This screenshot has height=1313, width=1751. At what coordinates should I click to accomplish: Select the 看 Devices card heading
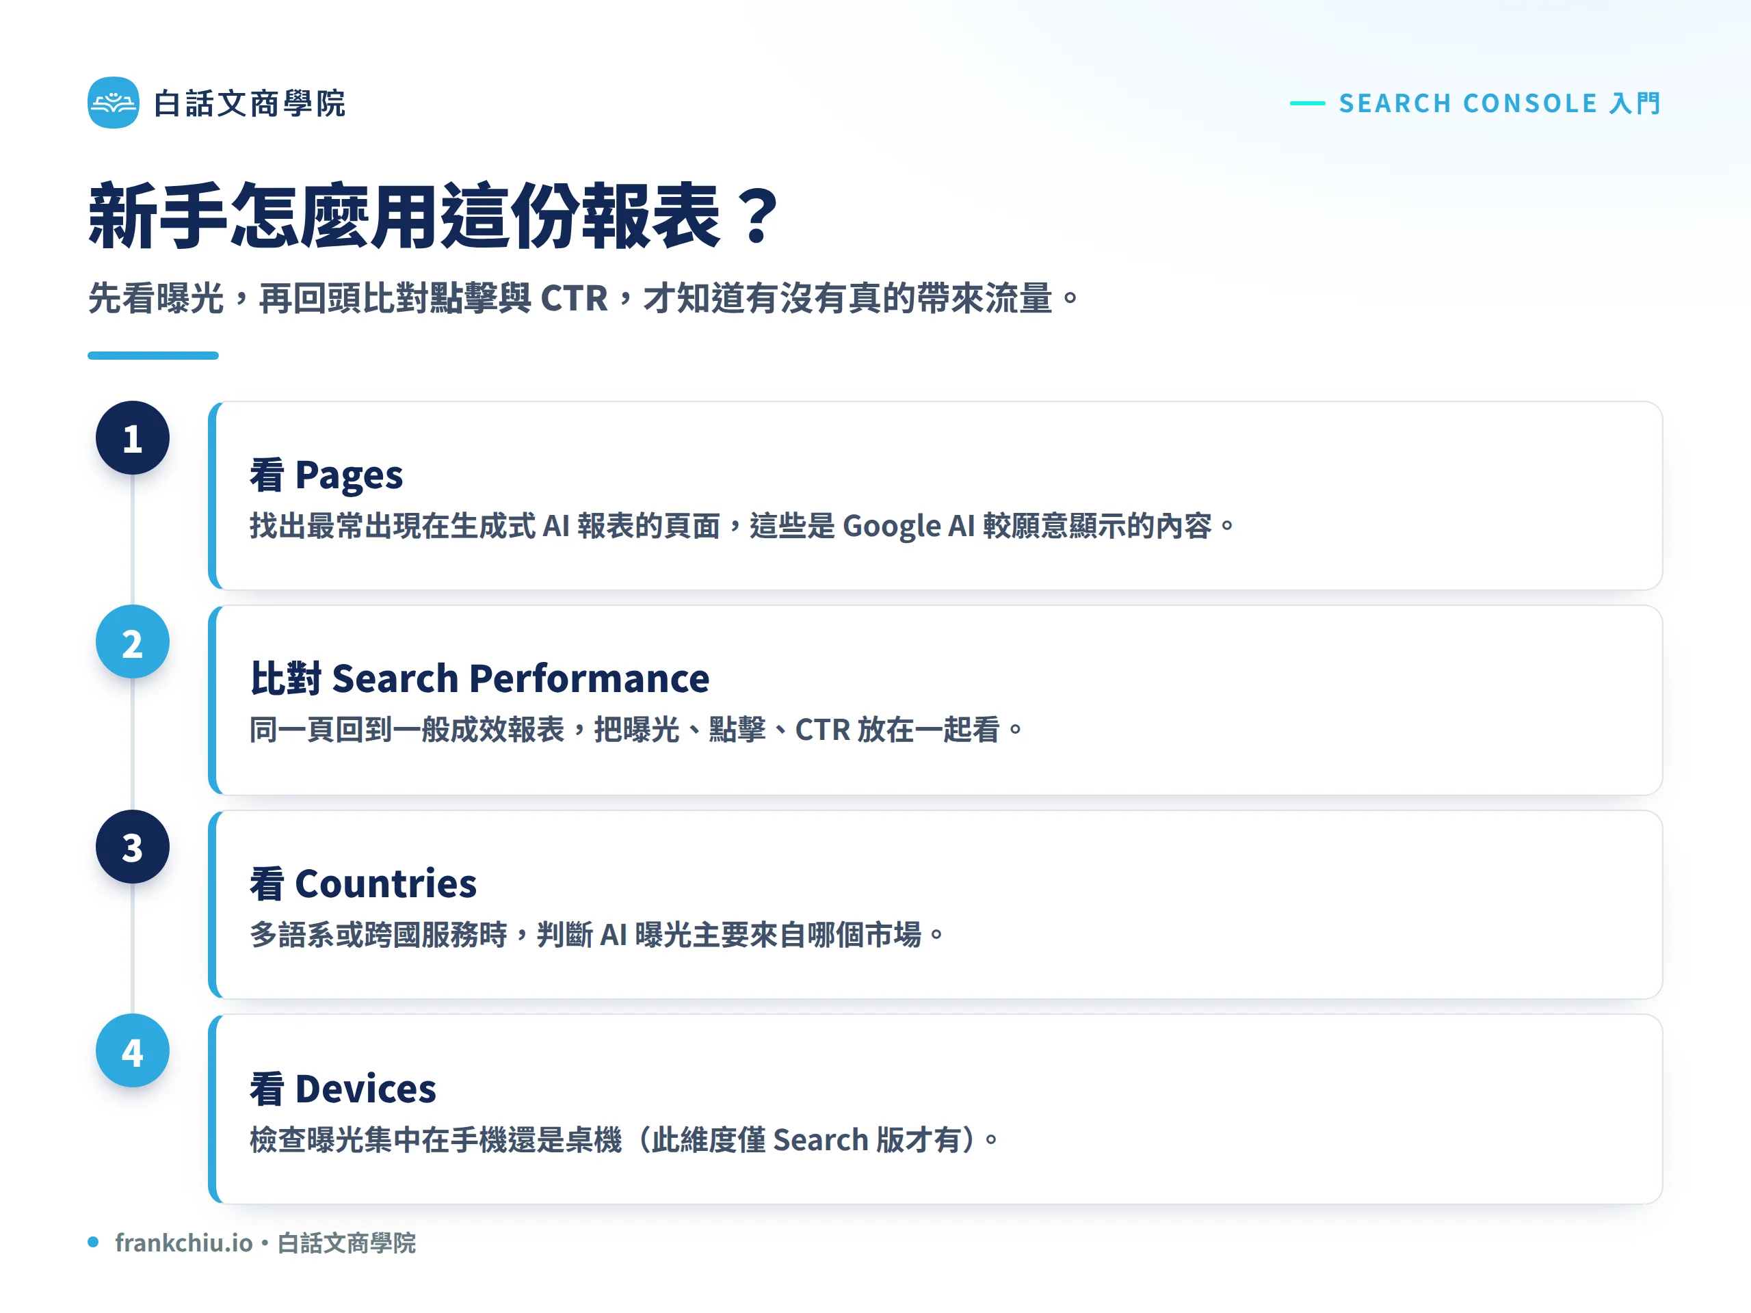[x=343, y=1088]
